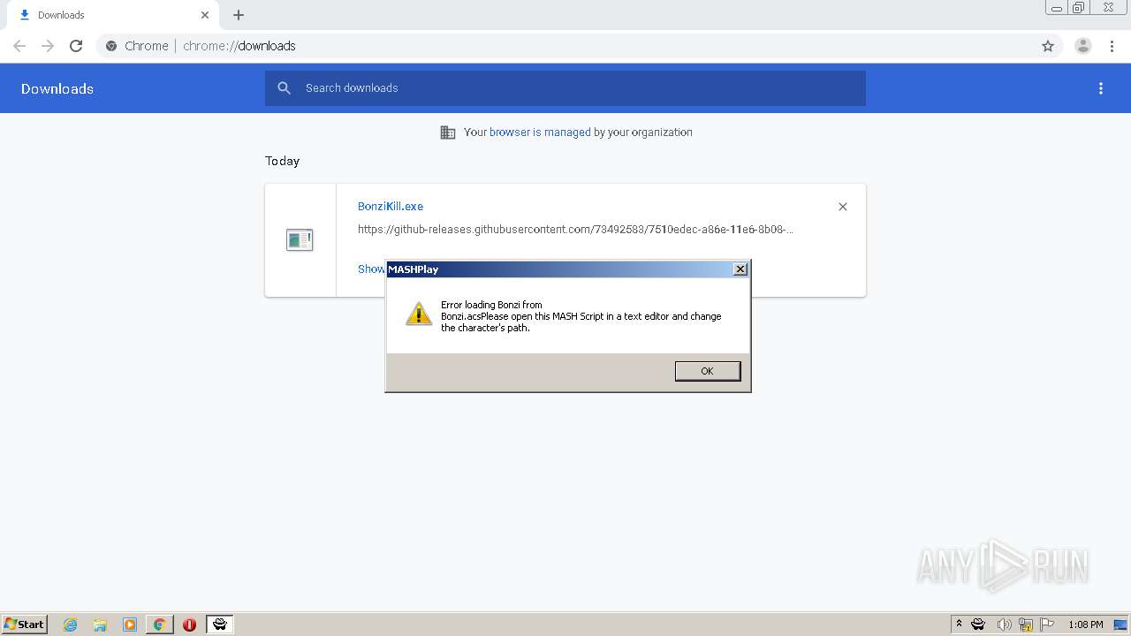Close the Downloads tab
The height and width of the screenshot is (636, 1131).
(205, 15)
